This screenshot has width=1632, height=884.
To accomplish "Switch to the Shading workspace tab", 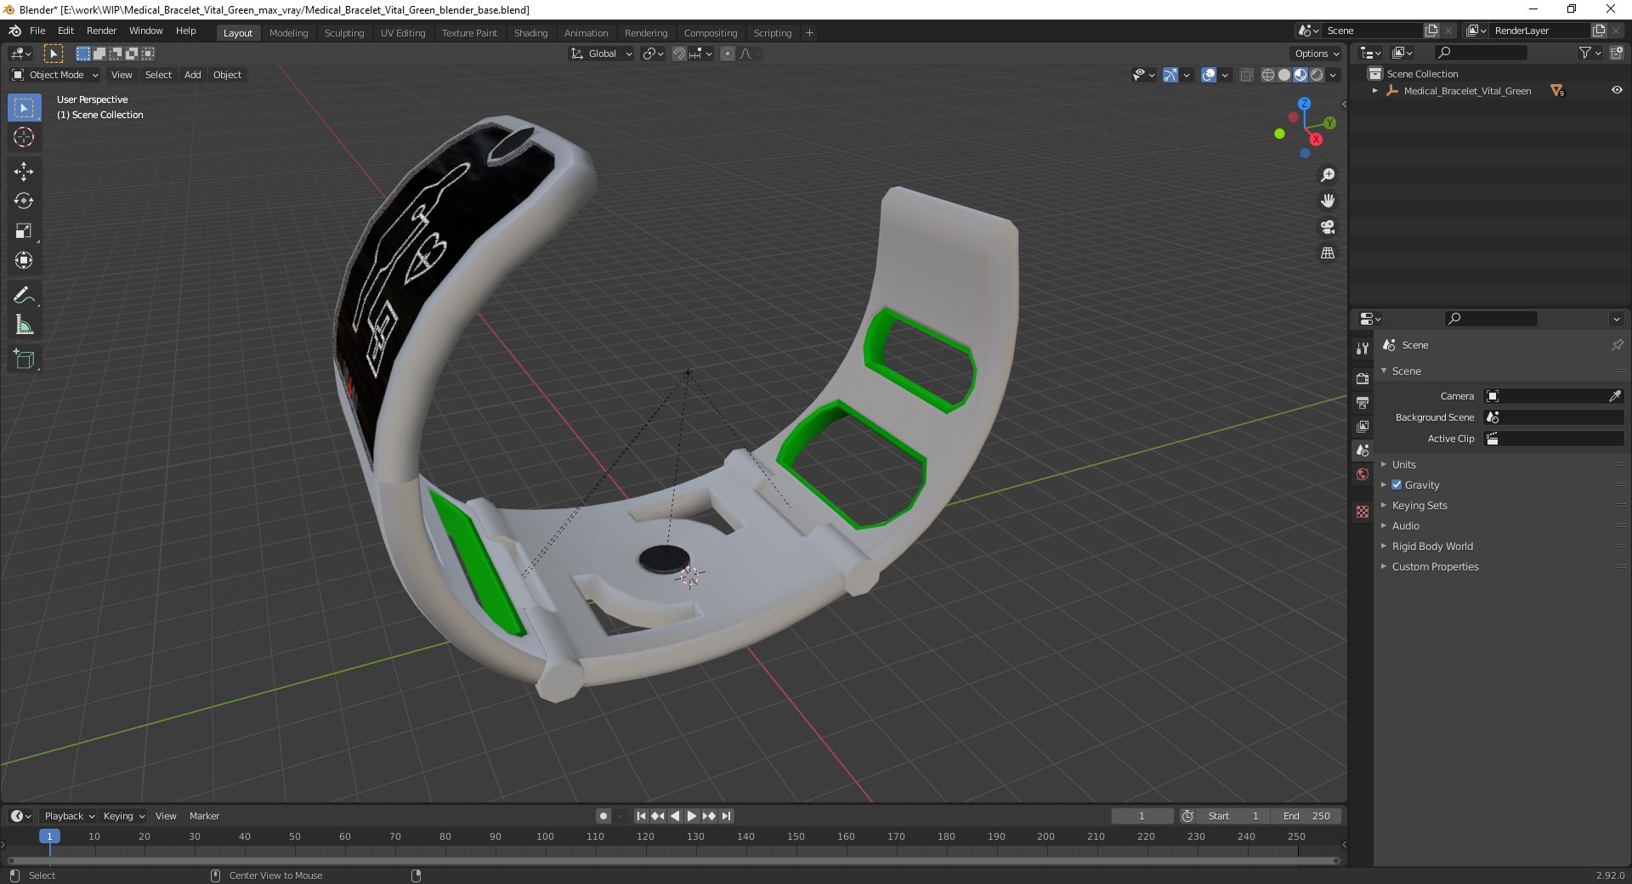I will (x=530, y=33).
